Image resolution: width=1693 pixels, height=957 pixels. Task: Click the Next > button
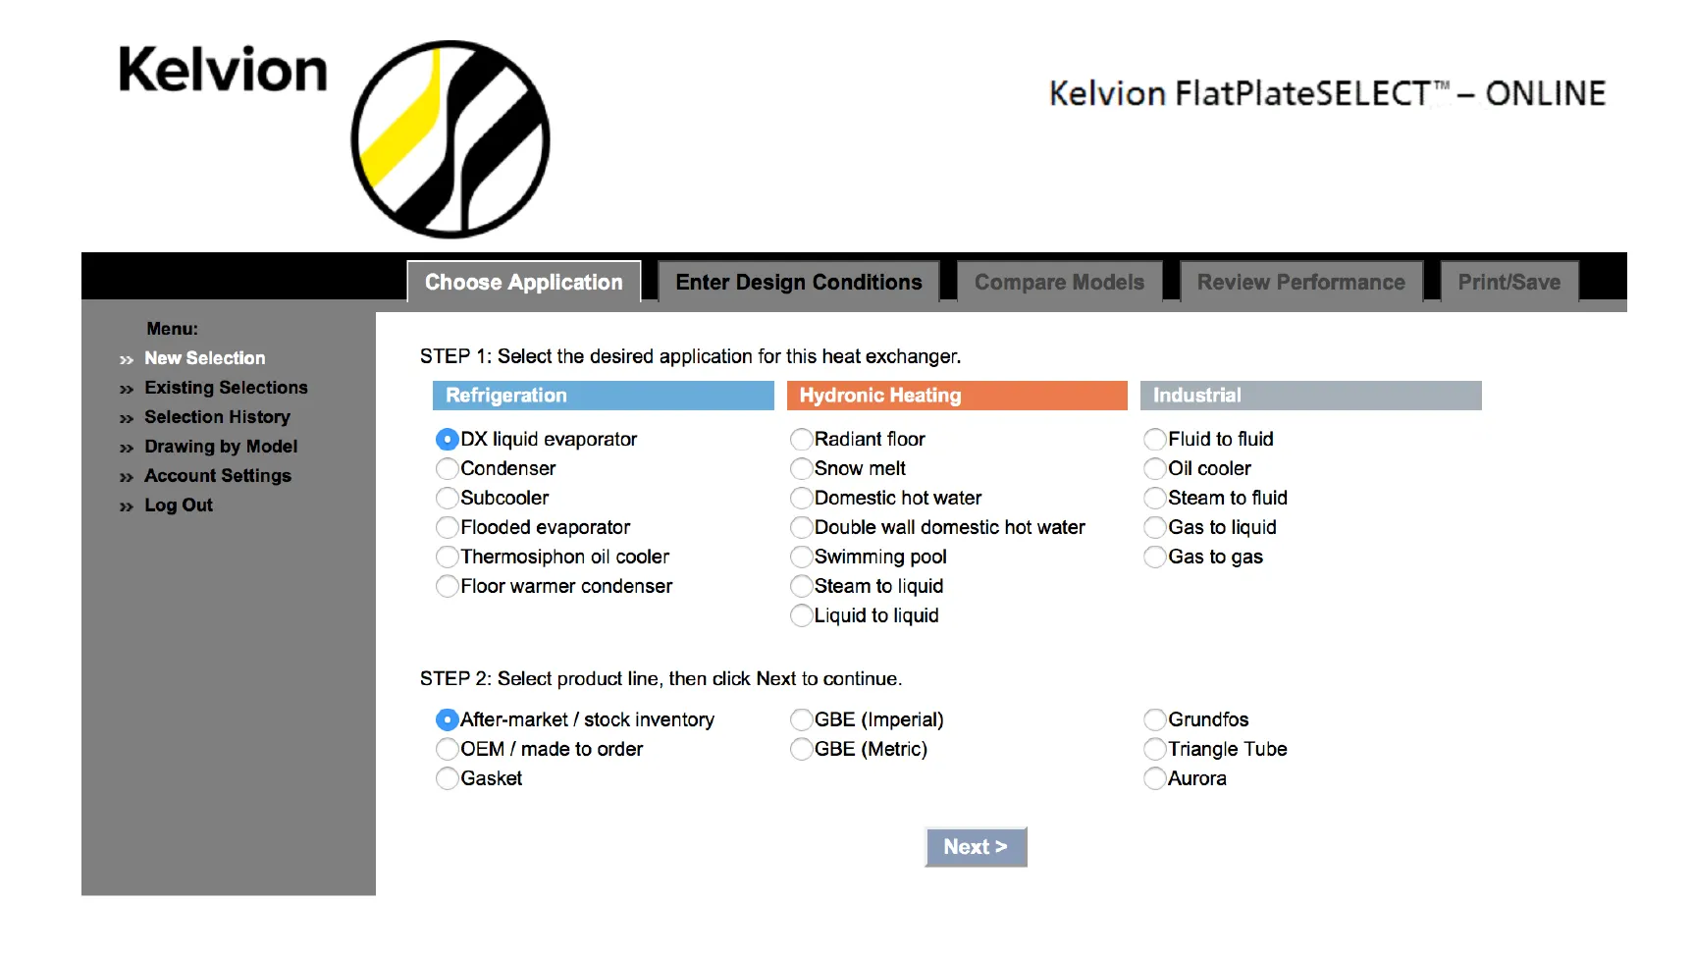coord(976,847)
